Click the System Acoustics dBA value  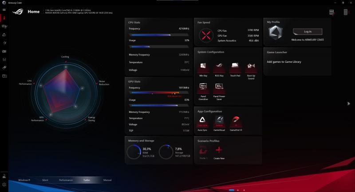click(x=254, y=41)
